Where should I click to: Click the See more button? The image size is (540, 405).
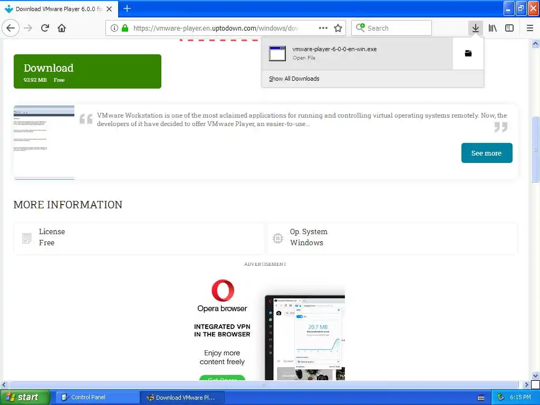tap(487, 153)
